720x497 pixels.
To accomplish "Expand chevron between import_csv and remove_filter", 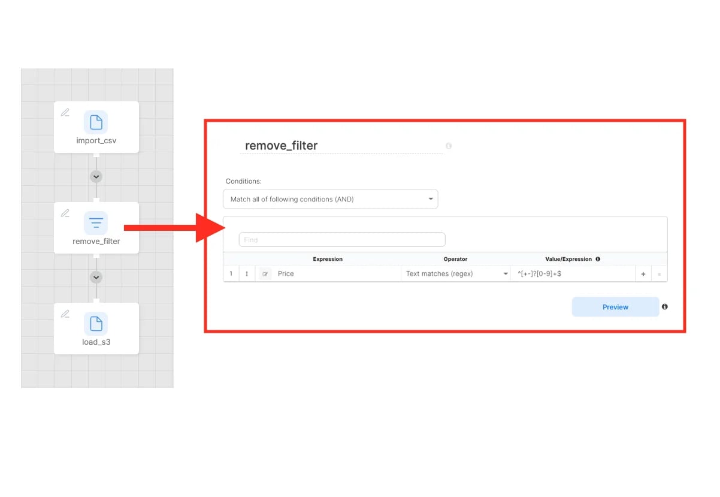I will pos(96,177).
